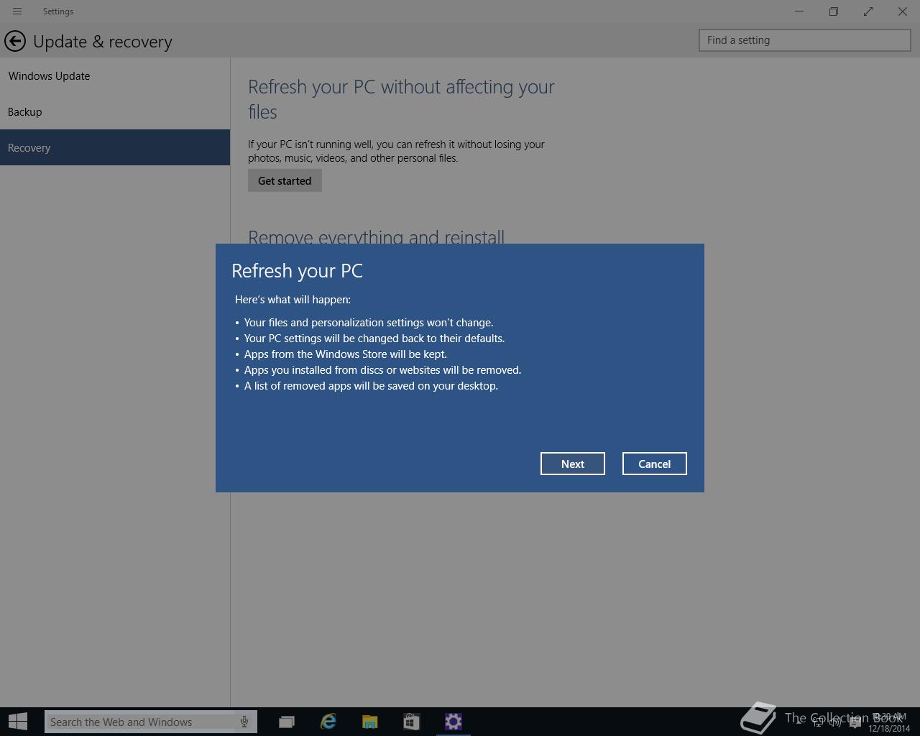
Task: Launch Internet Explorer from taskbar
Action: pos(328,722)
